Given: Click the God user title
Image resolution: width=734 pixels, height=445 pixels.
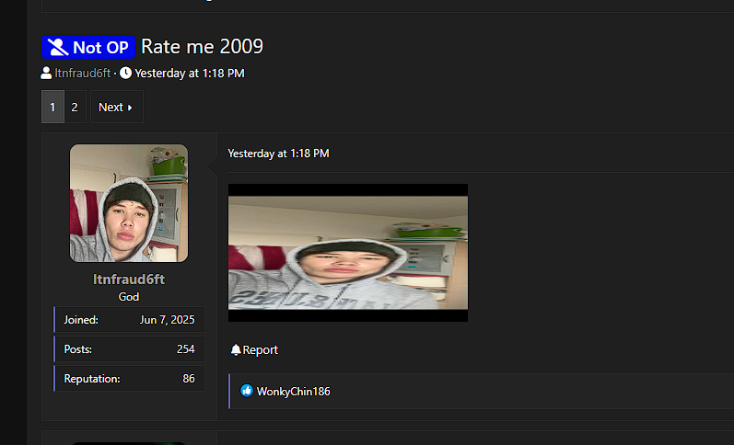Looking at the screenshot, I should tap(129, 297).
